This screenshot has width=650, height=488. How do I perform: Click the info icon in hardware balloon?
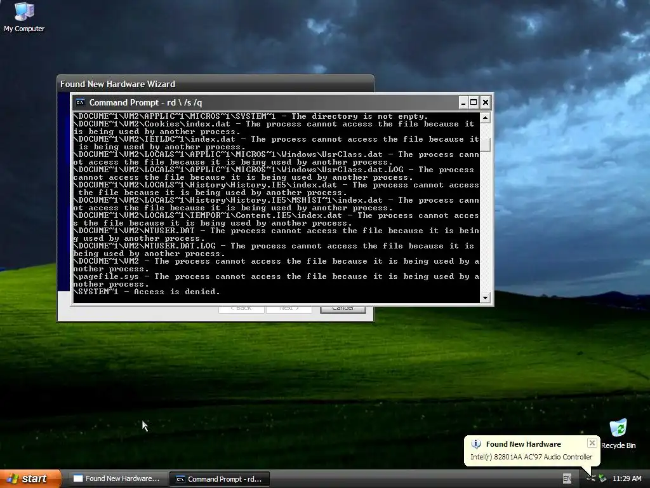[476, 444]
